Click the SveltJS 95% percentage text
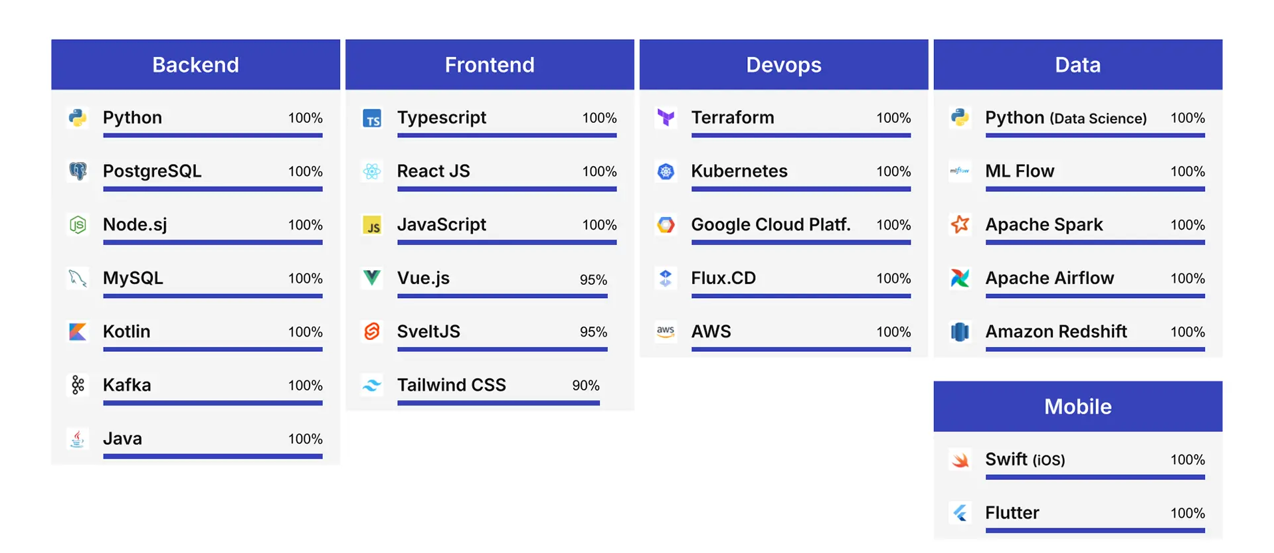1274x553 pixels. click(593, 332)
